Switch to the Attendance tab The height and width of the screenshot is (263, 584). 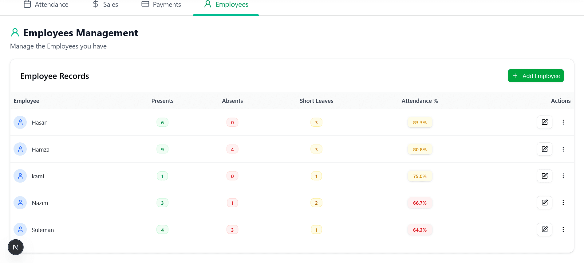[x=46, y=4]
